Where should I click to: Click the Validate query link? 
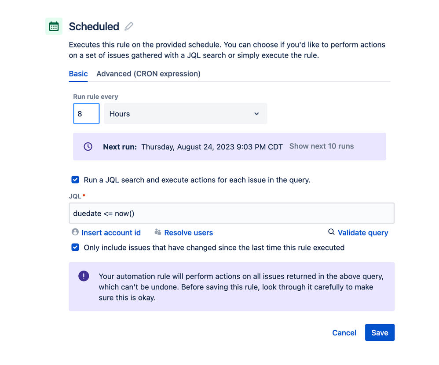pos(362,233)
